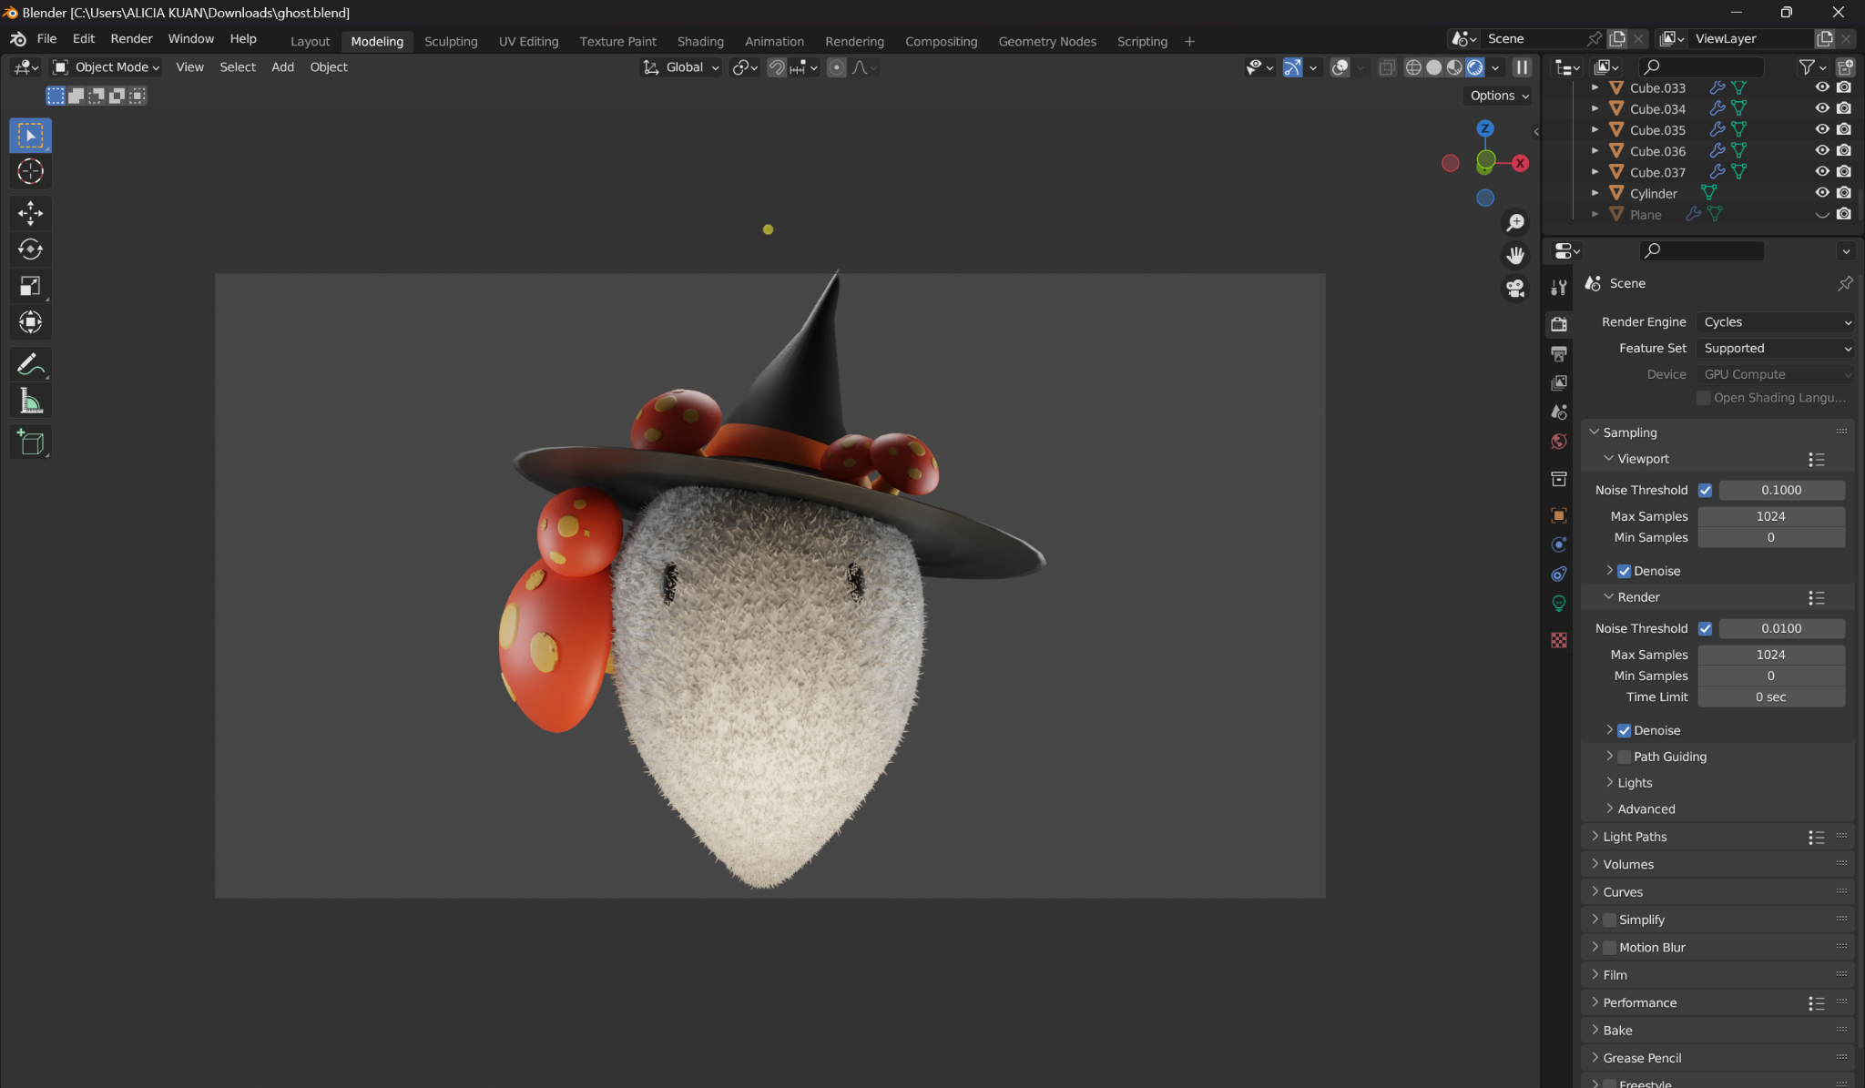Open the viewport Add menu
This screenshot has height=1088, width=1865.
point(282,67)
